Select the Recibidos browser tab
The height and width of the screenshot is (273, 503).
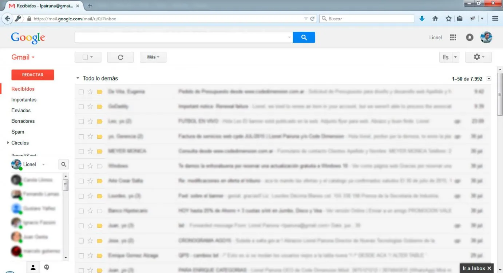point(44,6)
